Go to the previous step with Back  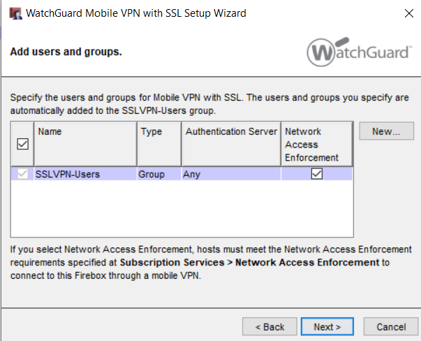269,326
